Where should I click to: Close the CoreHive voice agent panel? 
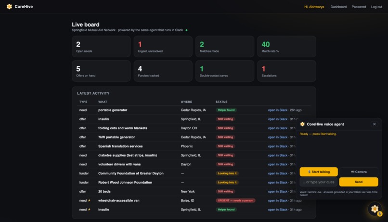374,124
